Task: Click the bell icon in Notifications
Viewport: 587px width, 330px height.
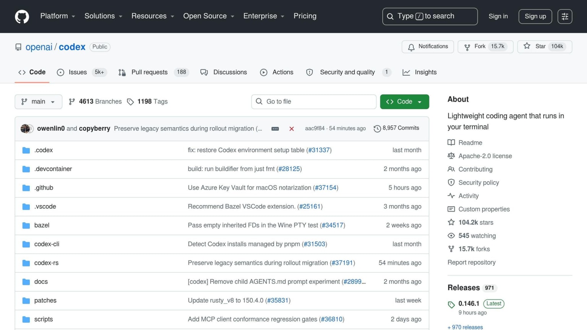Action: click(x=411, y=47)
